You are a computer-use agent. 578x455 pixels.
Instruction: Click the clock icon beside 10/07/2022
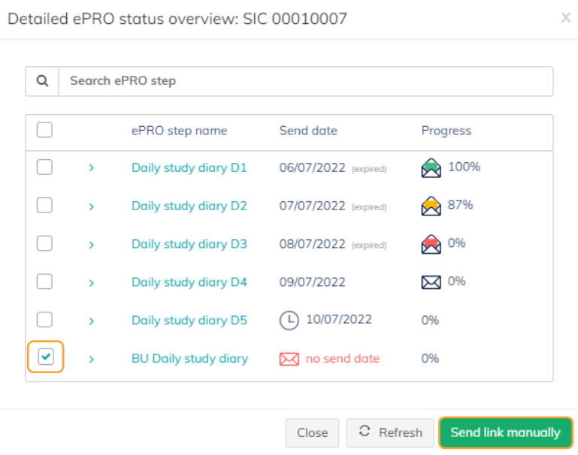[x=289, y=321]
